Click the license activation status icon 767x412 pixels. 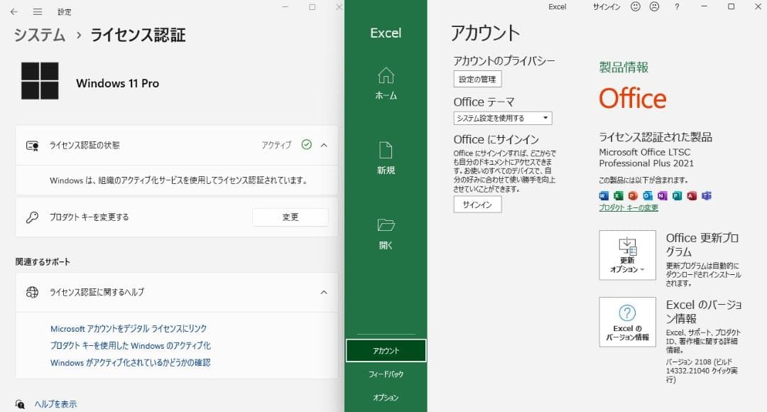click(x=32, y=146)
